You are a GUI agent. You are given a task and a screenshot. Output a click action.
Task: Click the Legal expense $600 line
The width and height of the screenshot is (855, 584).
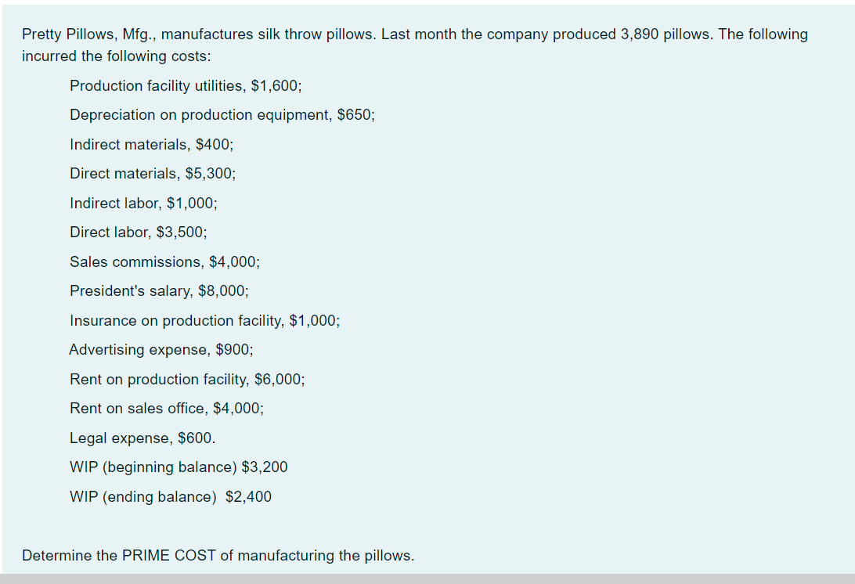click(x=142, y=438)
